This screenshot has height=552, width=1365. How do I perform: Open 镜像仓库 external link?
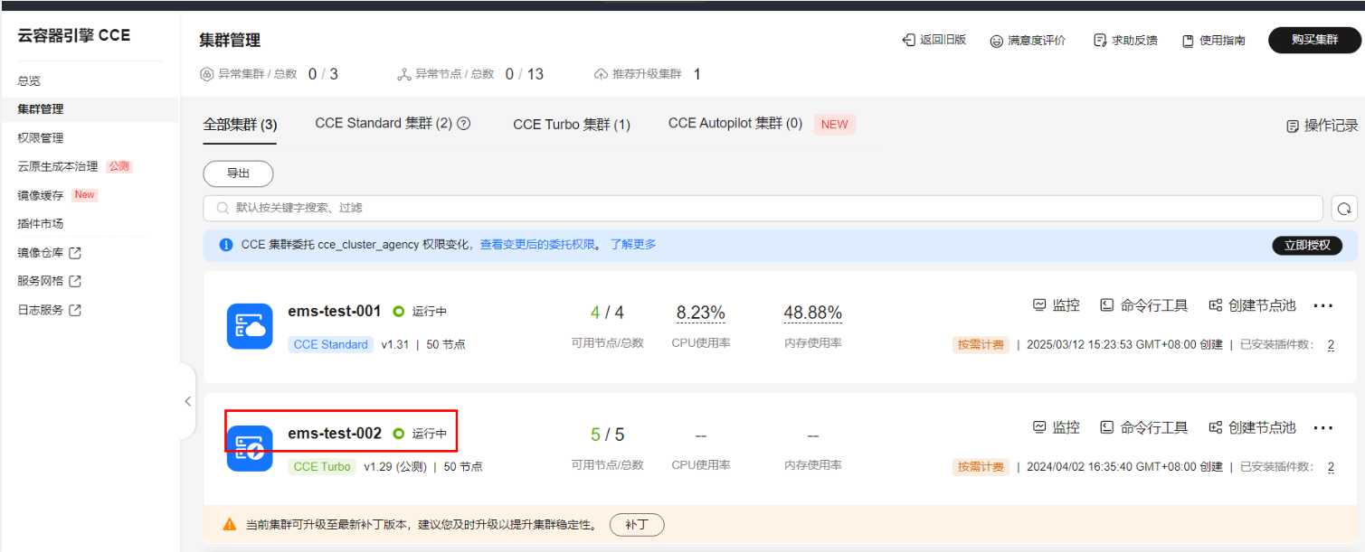pyautogui.click(x=50, y=253)
